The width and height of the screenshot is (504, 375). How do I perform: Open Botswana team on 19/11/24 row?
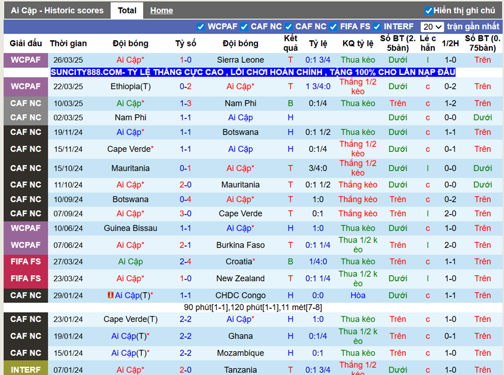[241, 132]
